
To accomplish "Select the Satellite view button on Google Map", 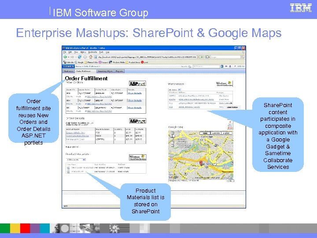I will pyautogui.click(x=216, y=133).
